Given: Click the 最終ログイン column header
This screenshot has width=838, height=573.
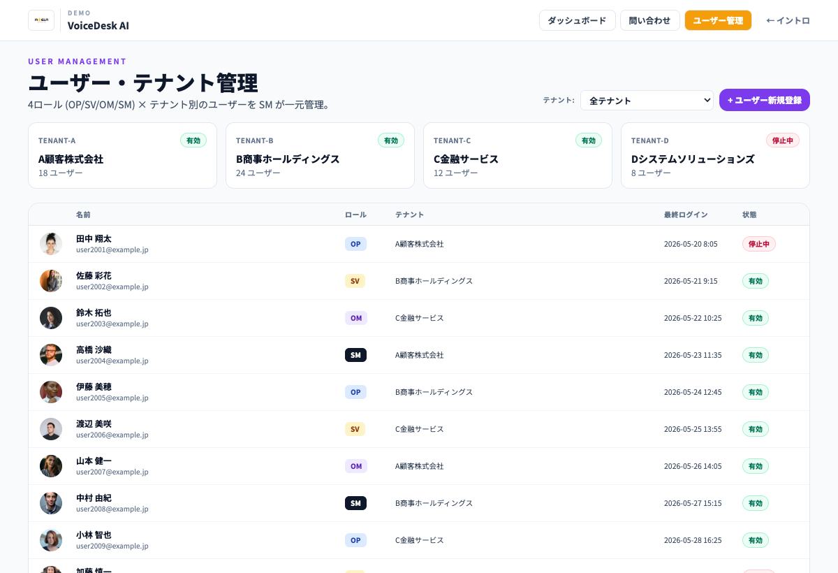Looking at the screenshot, I should (686, 215).
